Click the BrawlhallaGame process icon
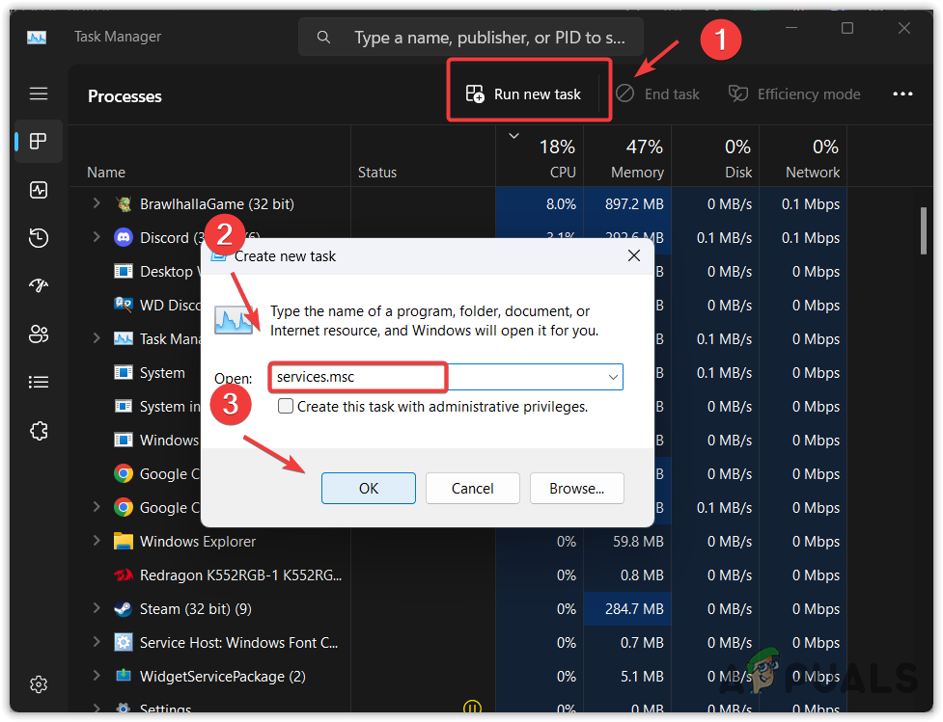Viewport: 943px width, 722px height. coord(124,204)
